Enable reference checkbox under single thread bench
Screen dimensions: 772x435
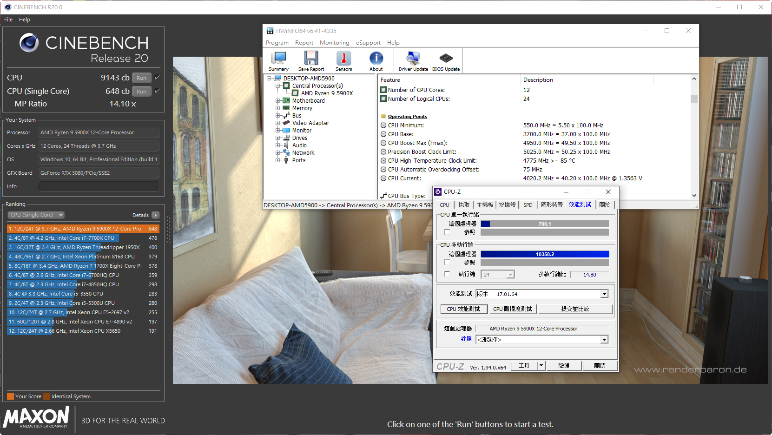coord(447,232)
